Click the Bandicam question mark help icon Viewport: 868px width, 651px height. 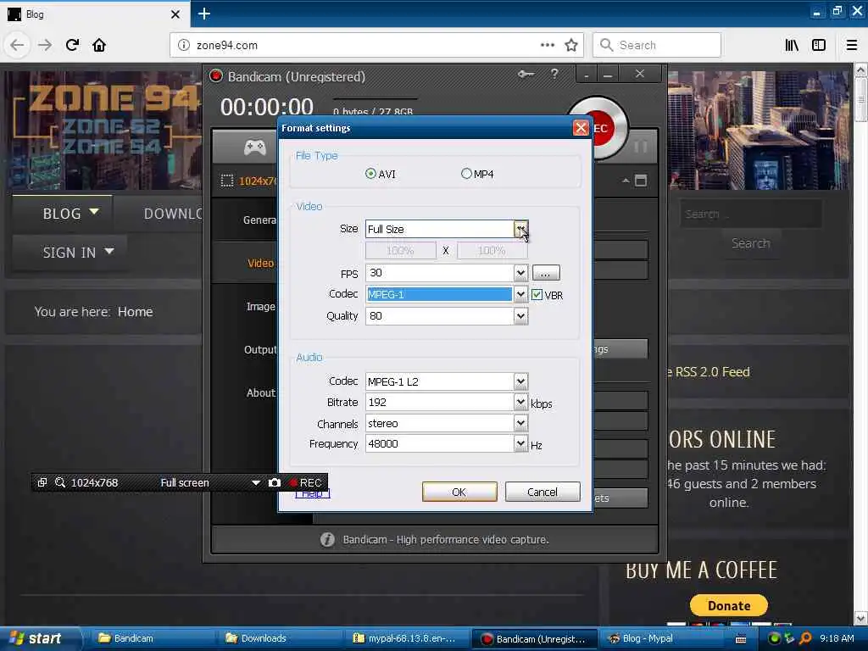pyautogui.click(x=554, y=75)
